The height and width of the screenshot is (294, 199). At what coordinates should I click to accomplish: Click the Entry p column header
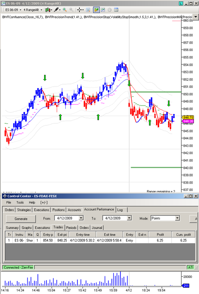(x=48, y=234)
